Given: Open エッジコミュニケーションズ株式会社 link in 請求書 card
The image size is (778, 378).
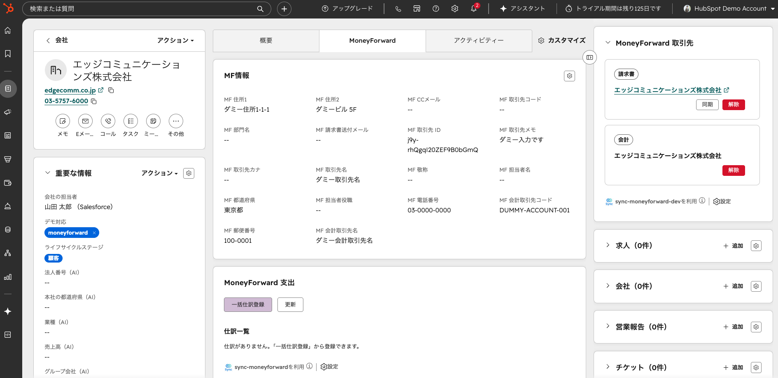Looking at the screenshot, I should point(668,90).
